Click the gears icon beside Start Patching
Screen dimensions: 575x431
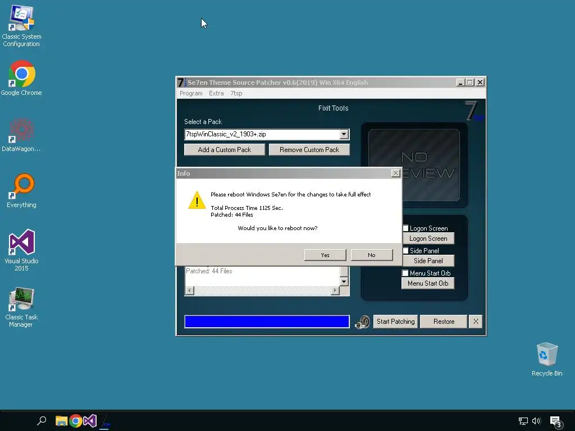click(362, 322)
